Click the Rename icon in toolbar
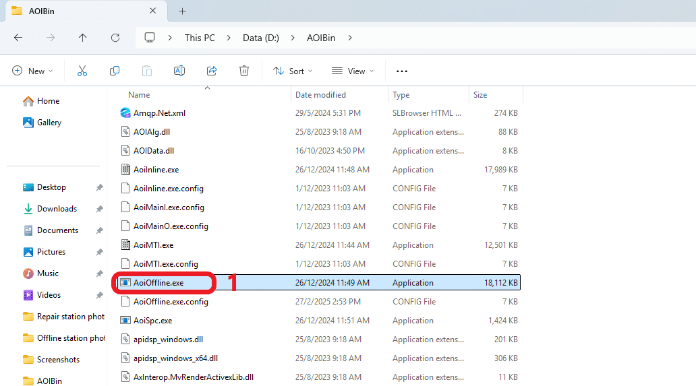This screenshot has height=386, width=696. coord(179,71)
